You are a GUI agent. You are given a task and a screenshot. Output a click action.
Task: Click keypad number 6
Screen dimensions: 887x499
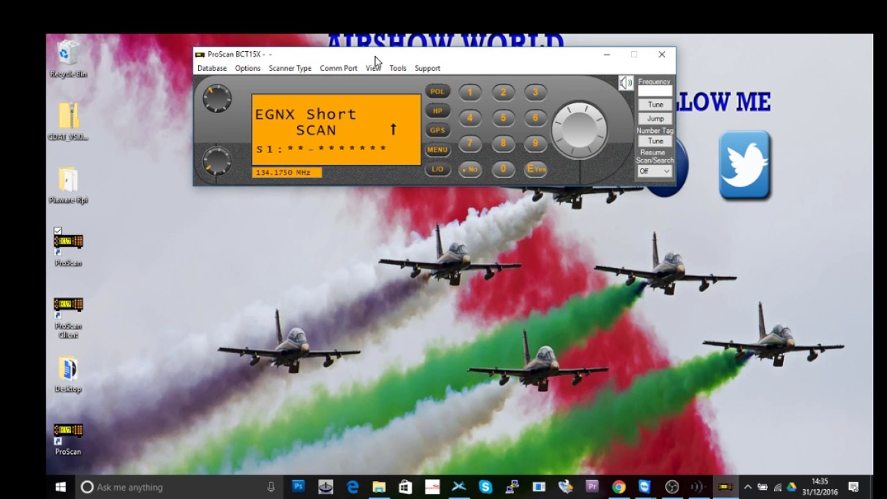[535, 118]
